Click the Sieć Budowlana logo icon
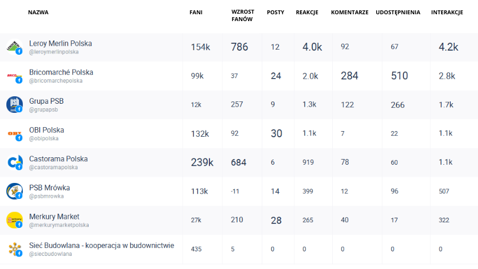 coord(14,248)
